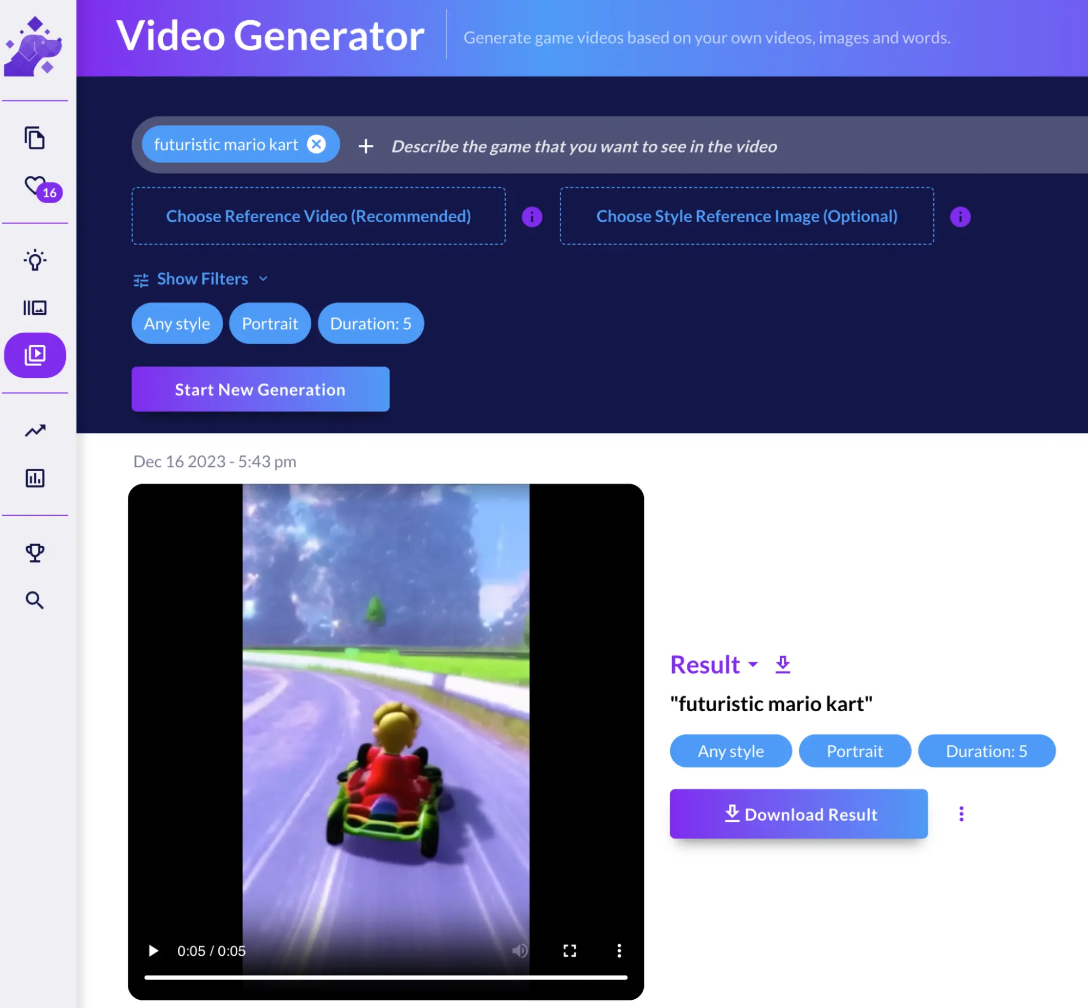The width and height of the screenshot is (1088, 1008).
Task: Open the Result dropdown
Action: (714, 664)
